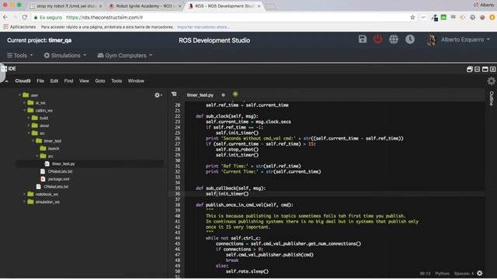497x279 pixels.
Task: Click the browser back arrow
Action: 5,17
